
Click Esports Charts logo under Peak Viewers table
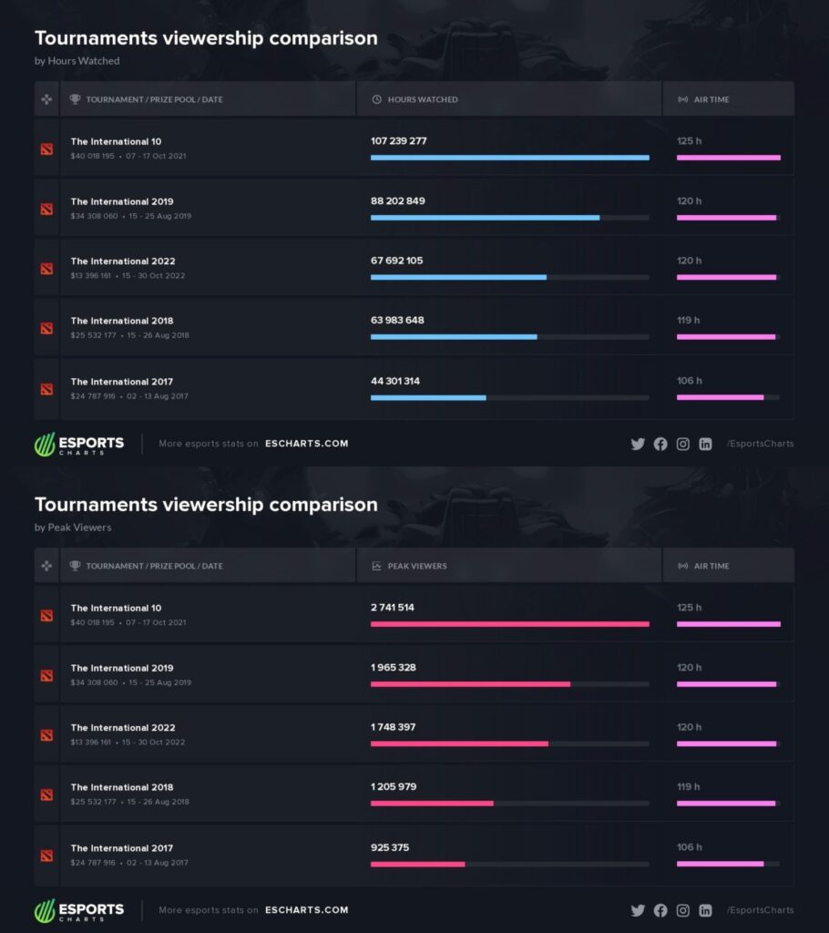pyautogui.click(x=79, y=910)
